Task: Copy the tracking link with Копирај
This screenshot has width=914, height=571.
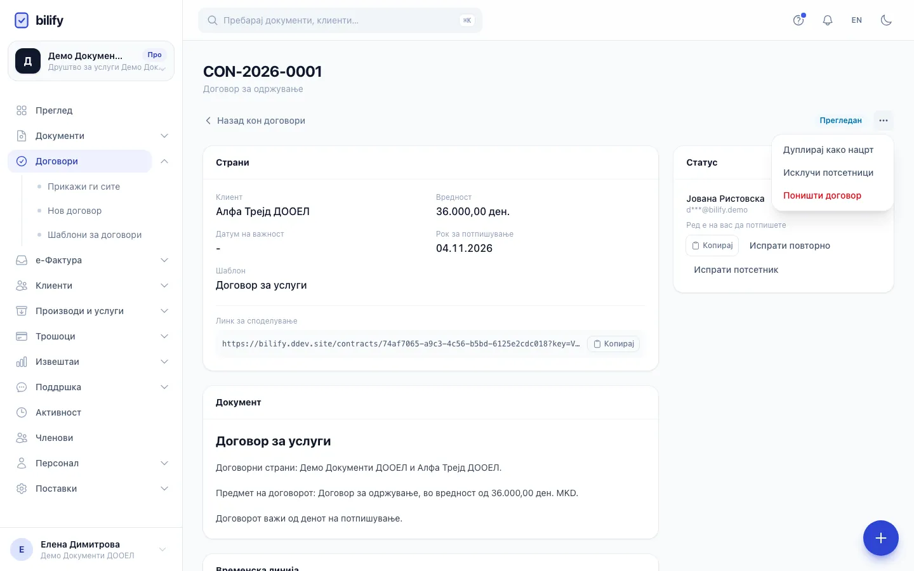Action: [613, 344]
